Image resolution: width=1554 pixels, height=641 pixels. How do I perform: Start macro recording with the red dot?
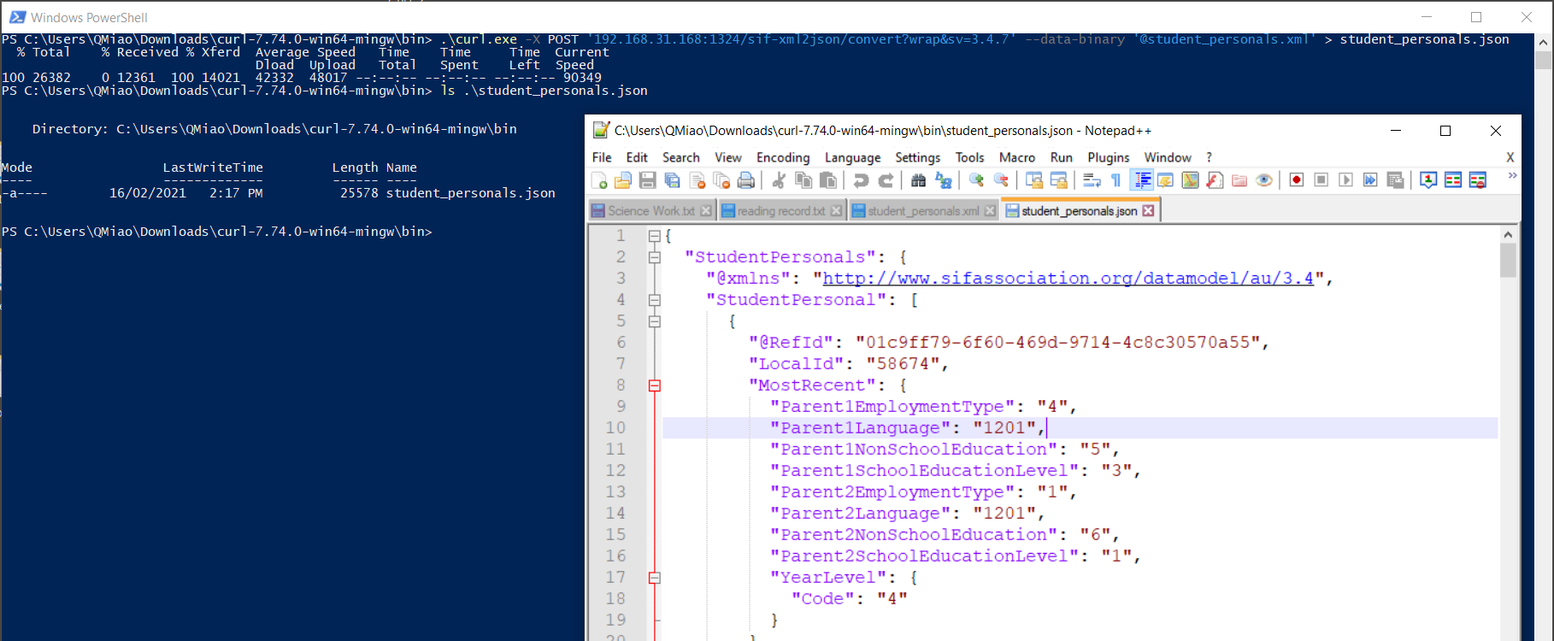pos(1297,180)
